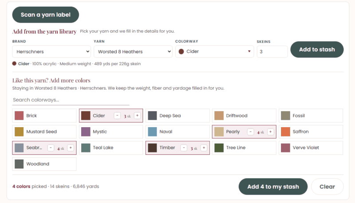Click the Scan a yarn label button
This screenshot has width=355, height=203.
pos(46,15)
